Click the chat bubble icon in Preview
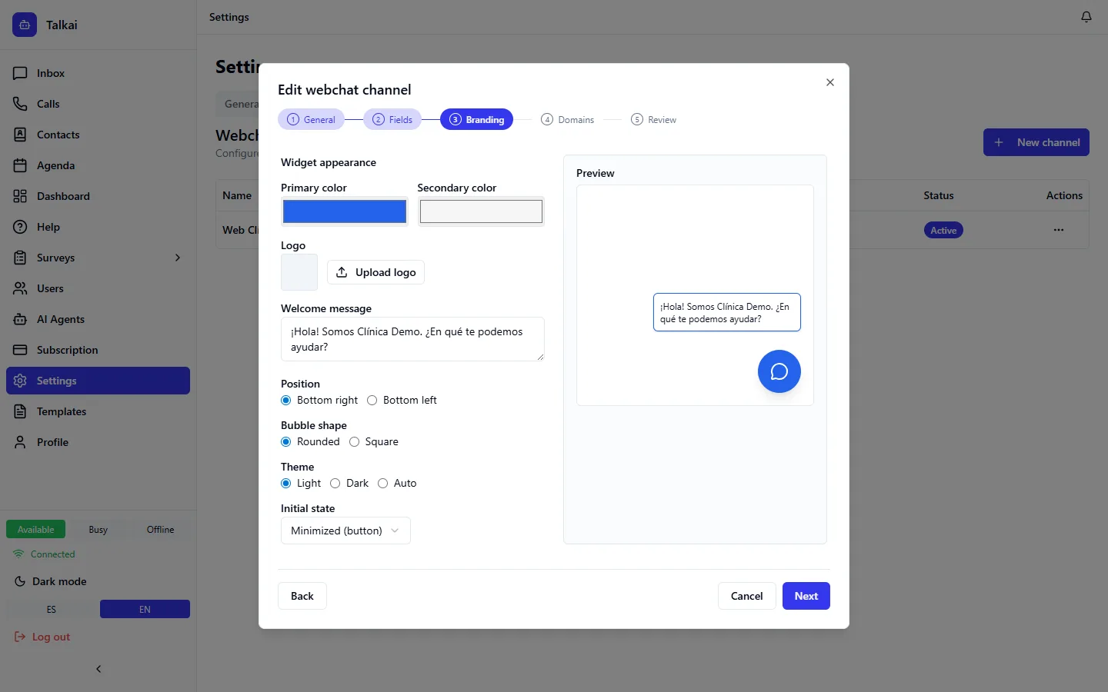This screenshot has height=692, width=1108. [x=779, y=371]
